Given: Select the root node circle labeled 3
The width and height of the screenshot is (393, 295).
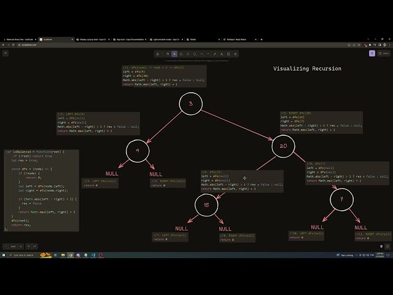Looking at the screenshot, I should coord(191,104).
